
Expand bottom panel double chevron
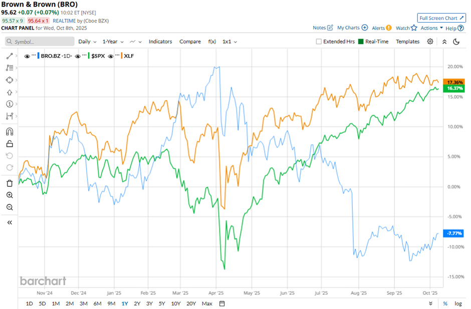pyautogui.click(x=431, y=303)
